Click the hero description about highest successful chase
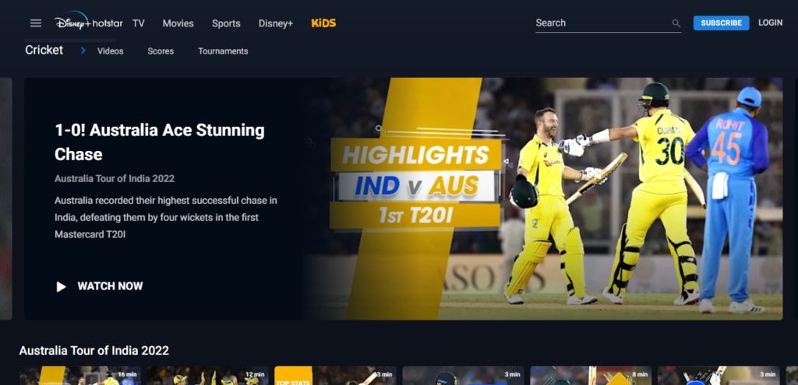The image size is (798, 385). (166, 217)
